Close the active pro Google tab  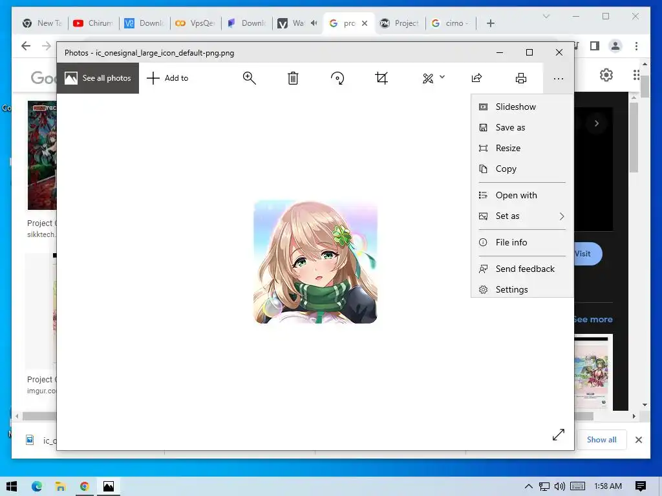pos(365,23)
